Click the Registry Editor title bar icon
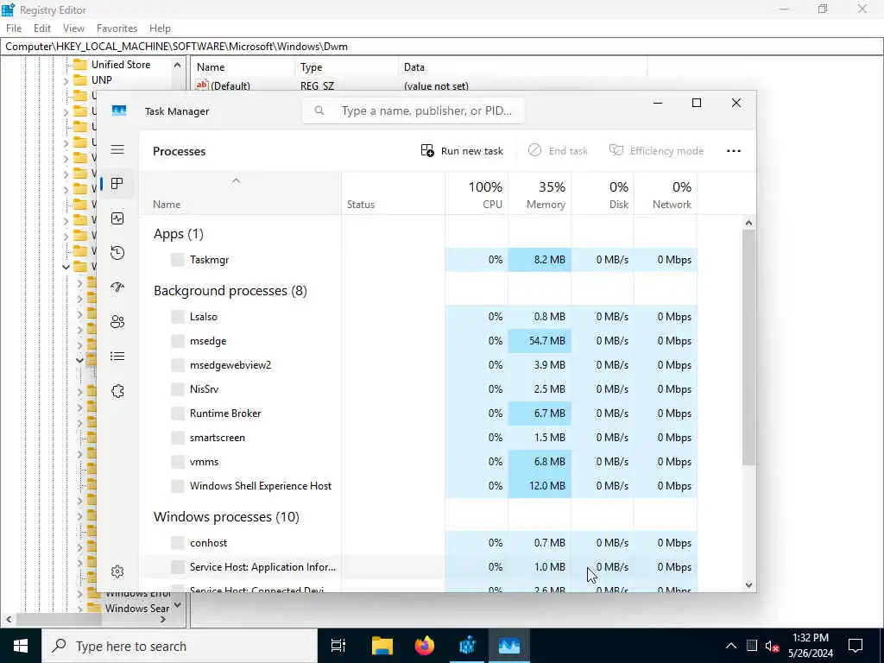 [x=8, y=9]
